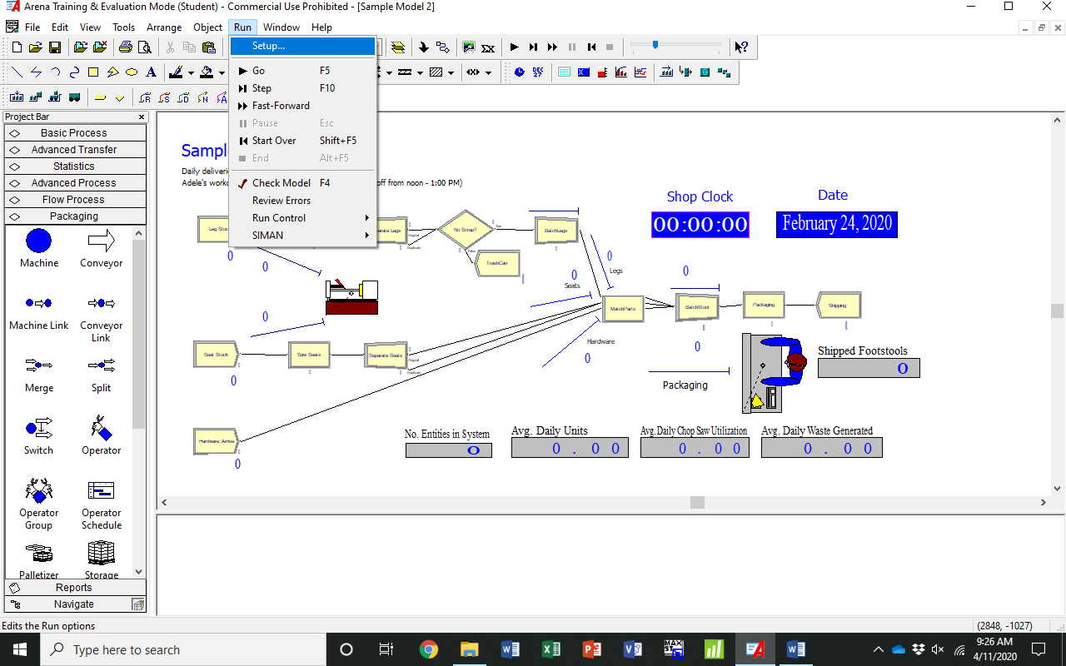The height and width of the screenshot is (666, 1066).
Task: Open line color dropdown arrow
Action: [x=191, y=72]
